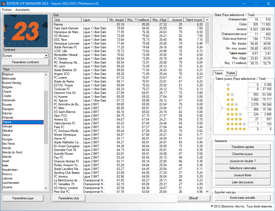Select the LOSC Lille club row
Viewport: 275px width, 211px height.
(x=129, y=51)
